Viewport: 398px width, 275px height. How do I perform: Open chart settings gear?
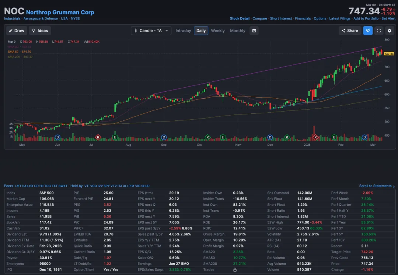coord(390,31)
